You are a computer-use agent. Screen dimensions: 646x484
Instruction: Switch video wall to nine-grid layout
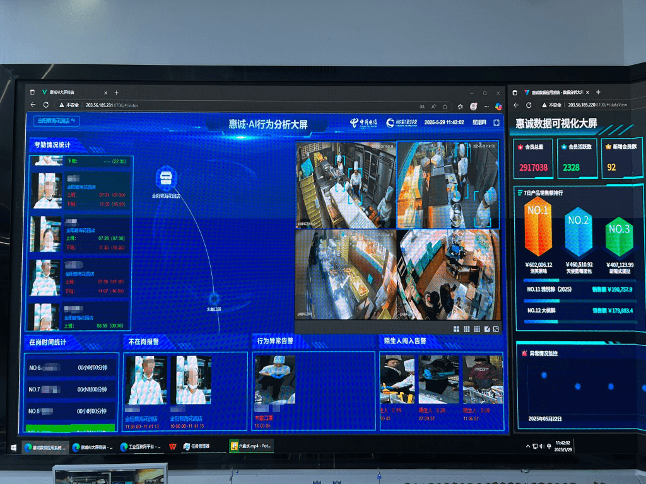pos(466,329)
